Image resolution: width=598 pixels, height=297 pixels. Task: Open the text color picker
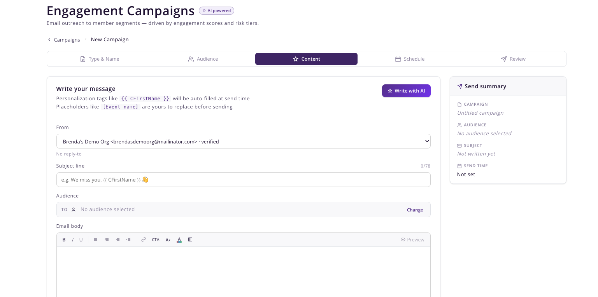pos(179,240)
